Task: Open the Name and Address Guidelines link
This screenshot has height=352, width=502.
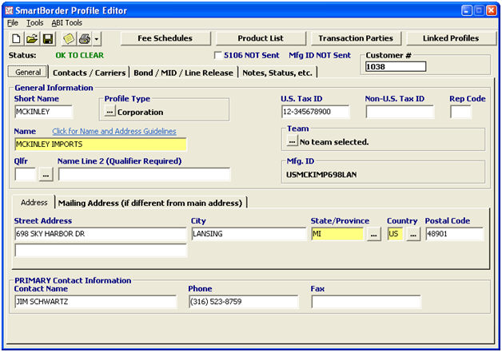Action: point(114,131)
